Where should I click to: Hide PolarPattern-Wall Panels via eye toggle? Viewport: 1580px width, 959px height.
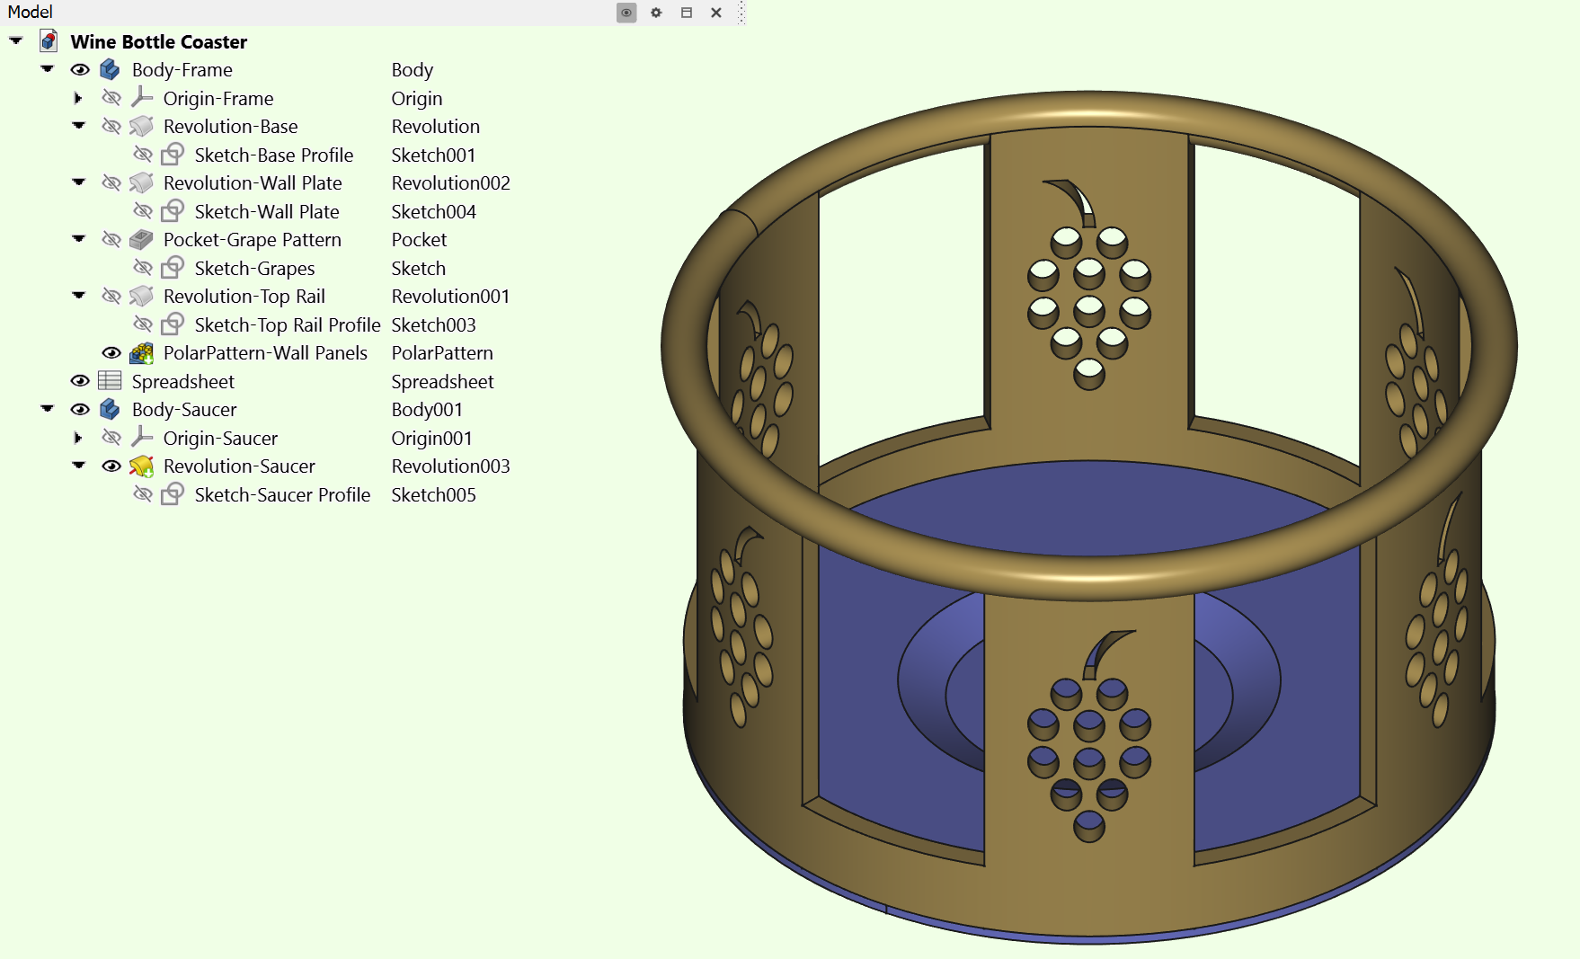coord(111,352)
